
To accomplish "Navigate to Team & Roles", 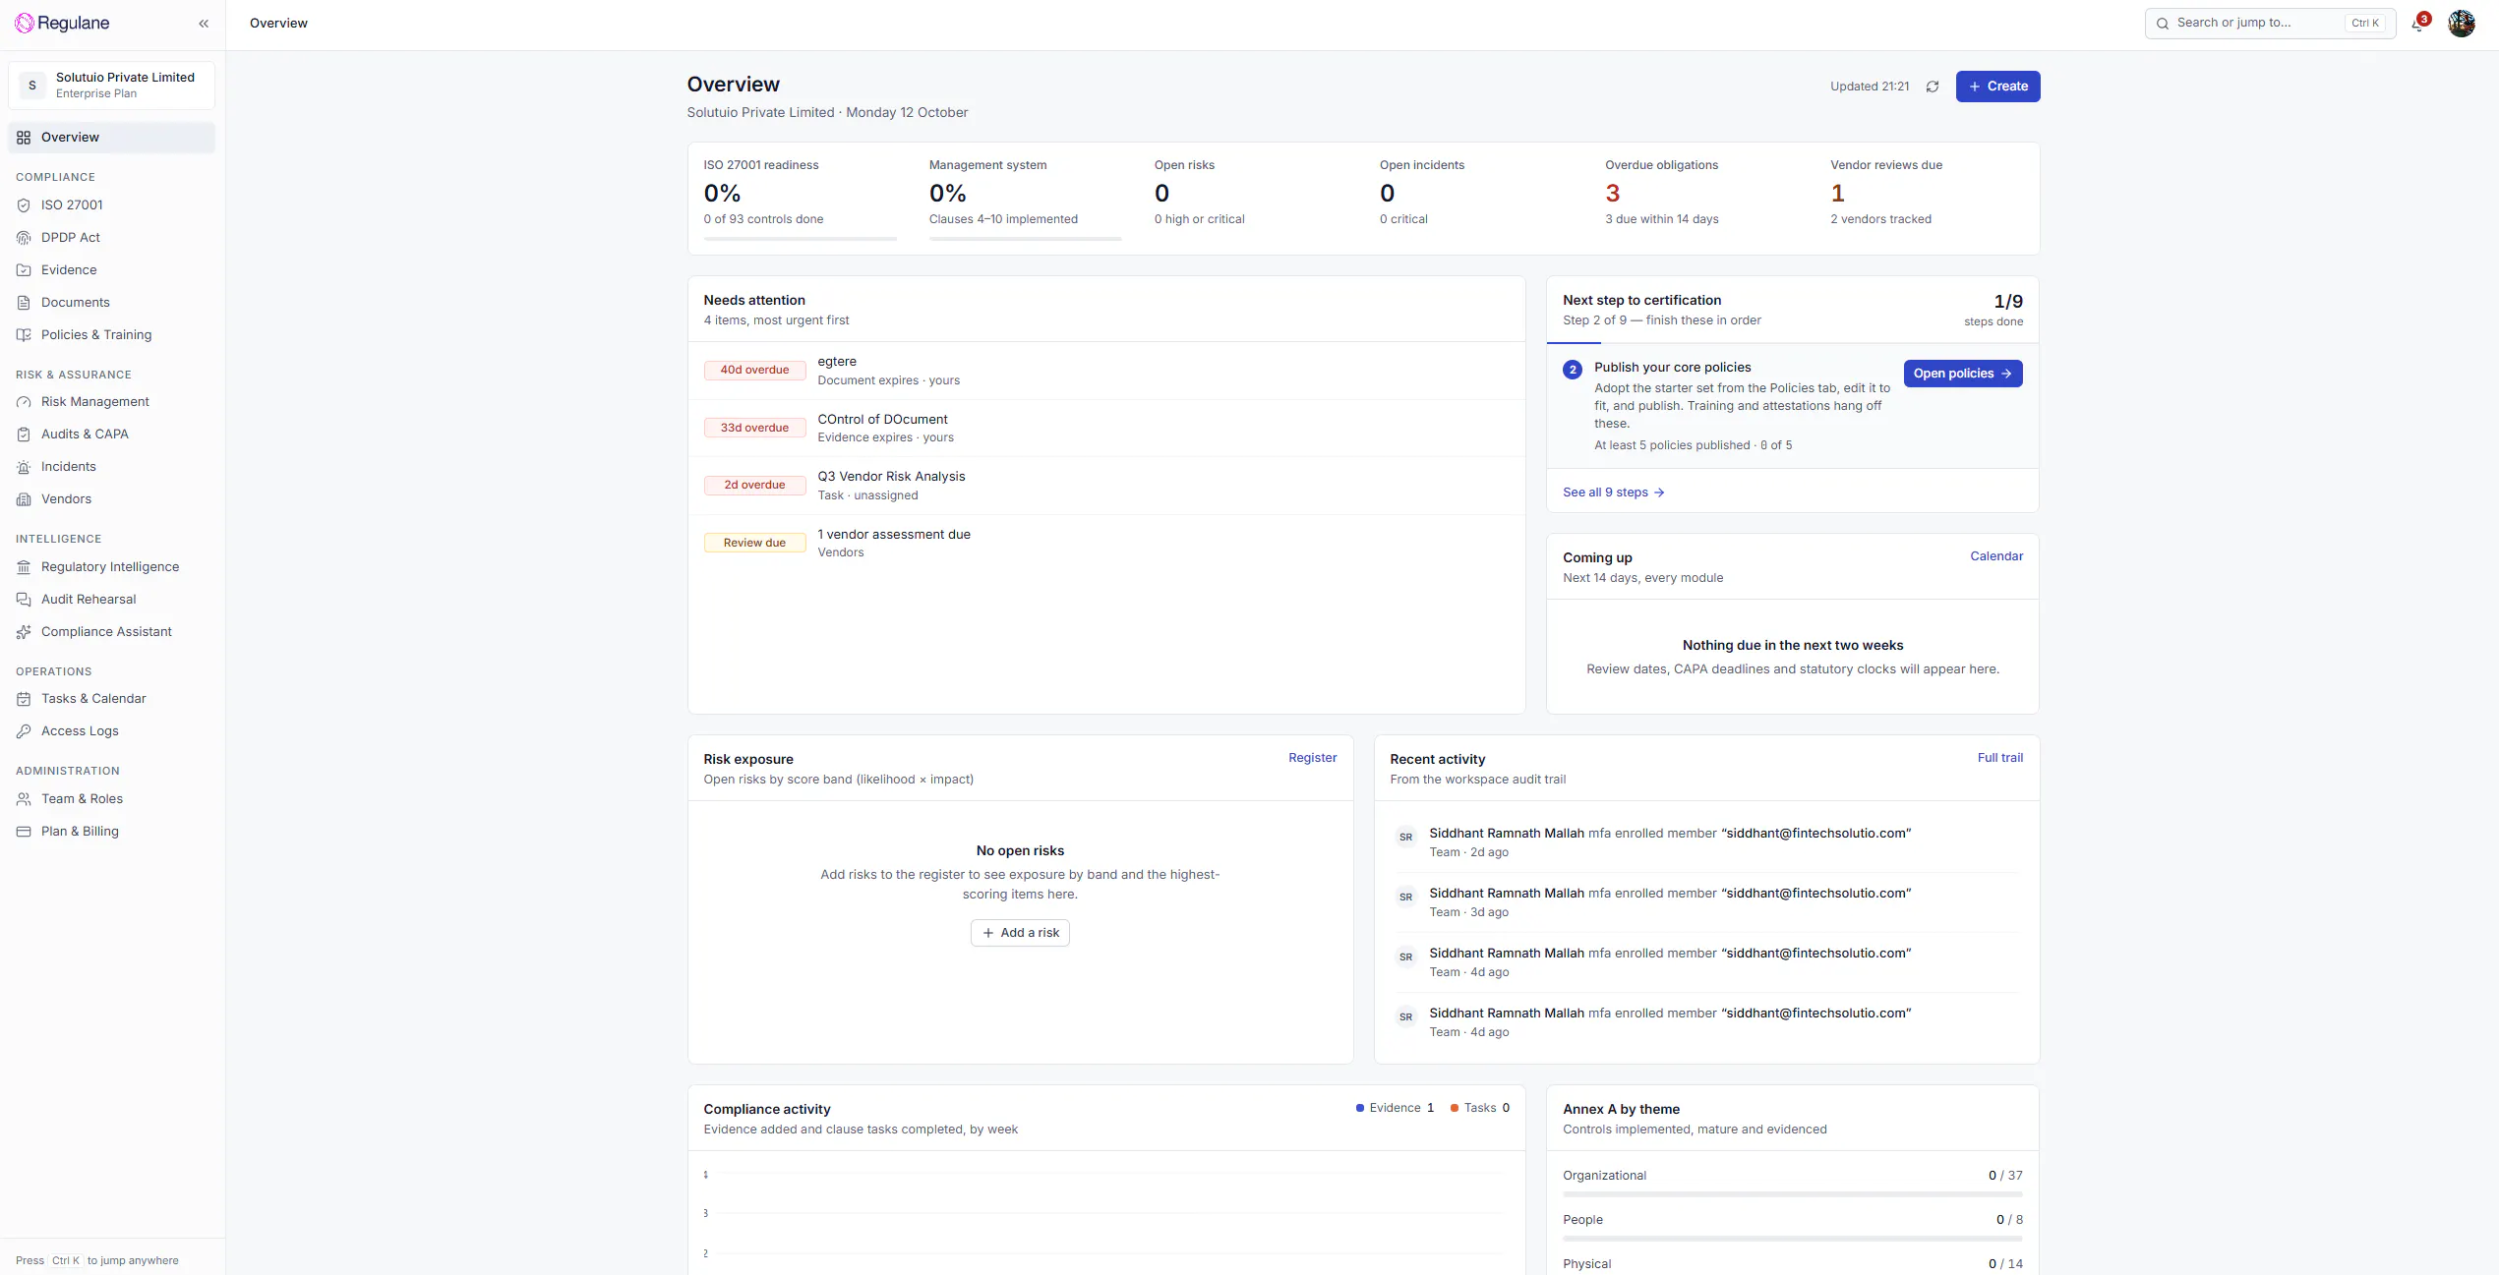I will 111,799.
